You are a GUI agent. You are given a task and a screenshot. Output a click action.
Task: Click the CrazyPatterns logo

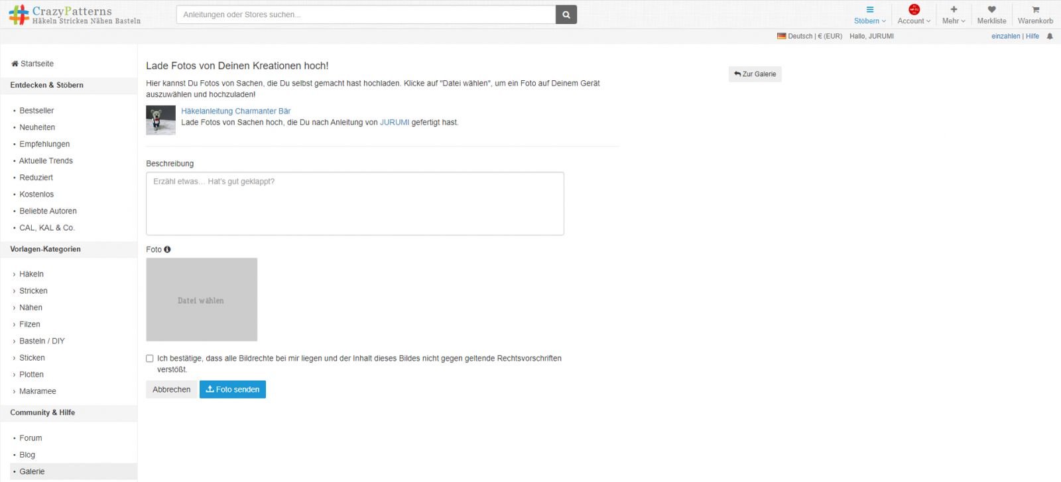[74, 15]
